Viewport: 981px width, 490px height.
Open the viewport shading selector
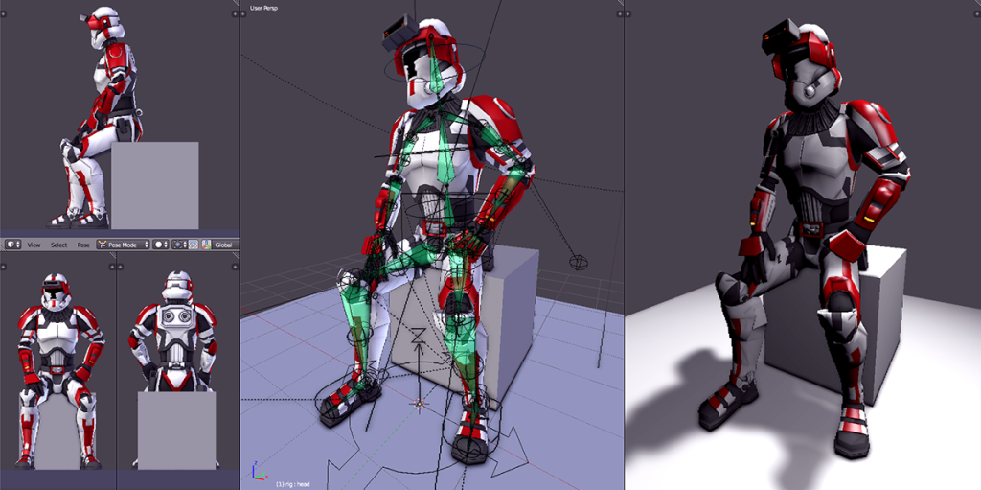click(x=161, y=245)
